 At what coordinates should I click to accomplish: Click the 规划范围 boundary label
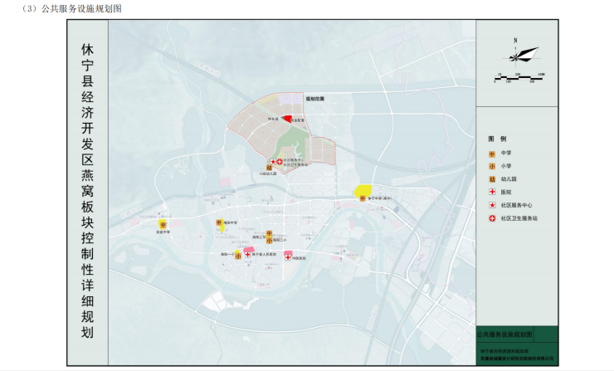[x=315, y=99]
